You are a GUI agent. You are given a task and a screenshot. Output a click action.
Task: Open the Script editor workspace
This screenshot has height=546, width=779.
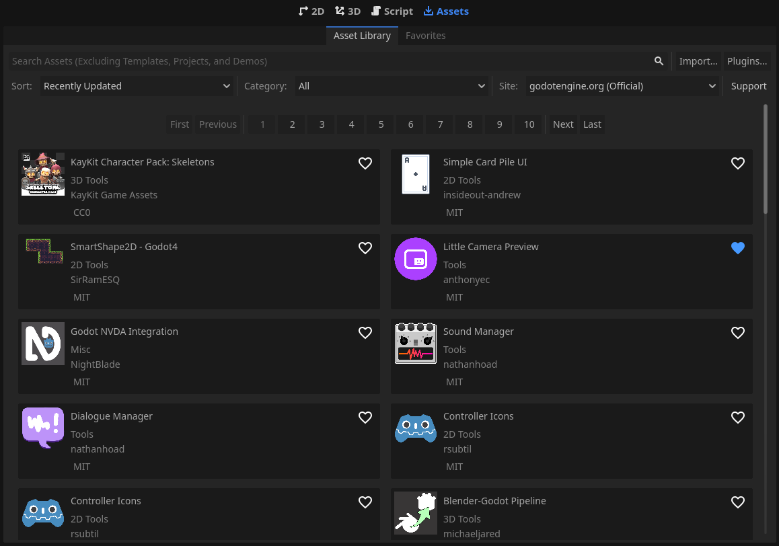(x=392, y=11)
